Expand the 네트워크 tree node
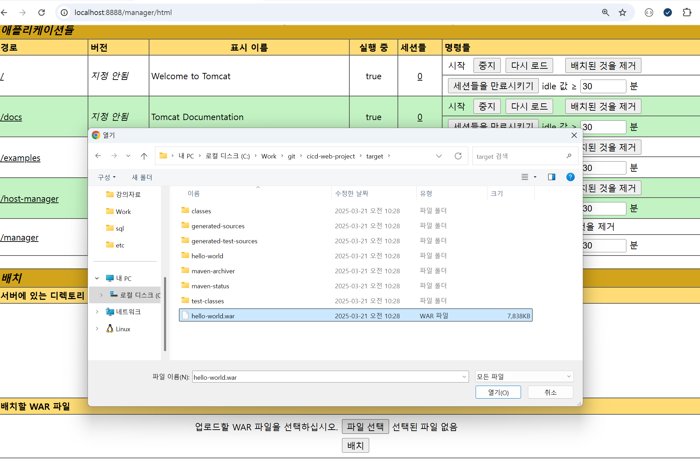This screenshot has width=700, height=460. point(97,312)
